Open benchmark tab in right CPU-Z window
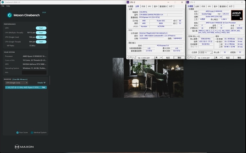This screenshot has width=246, height=153. 223,6
